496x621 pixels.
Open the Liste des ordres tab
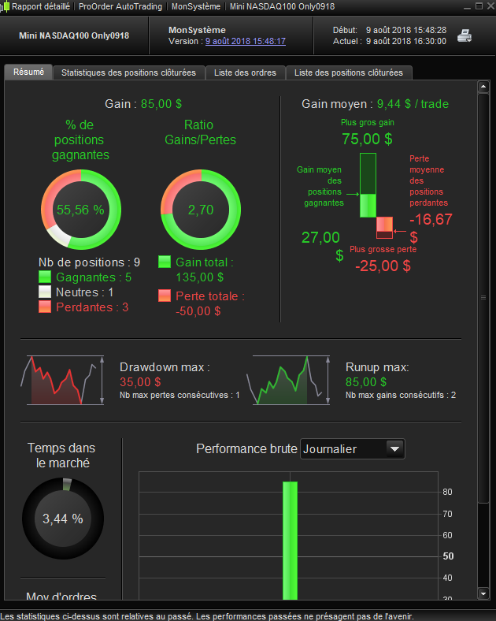click(x=245, y=73)
